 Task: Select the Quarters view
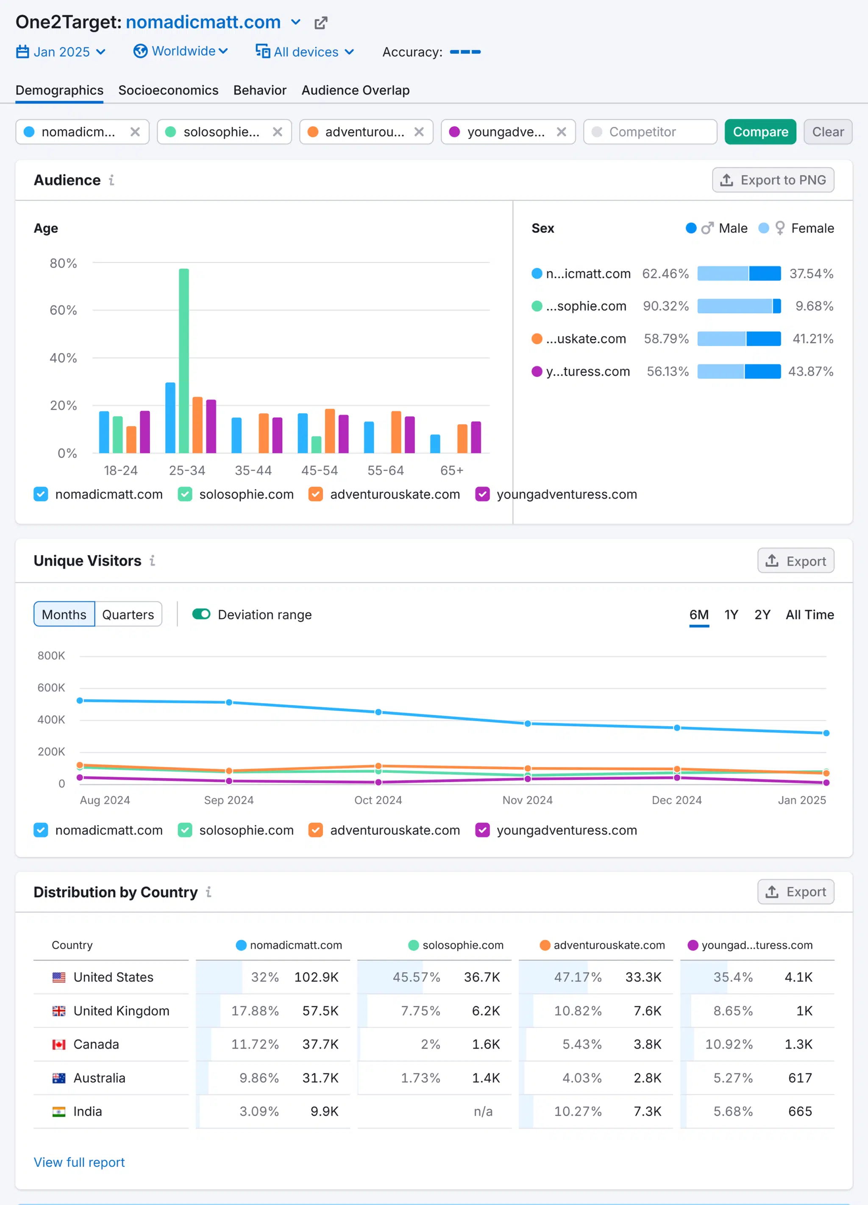tap(128, 614)
